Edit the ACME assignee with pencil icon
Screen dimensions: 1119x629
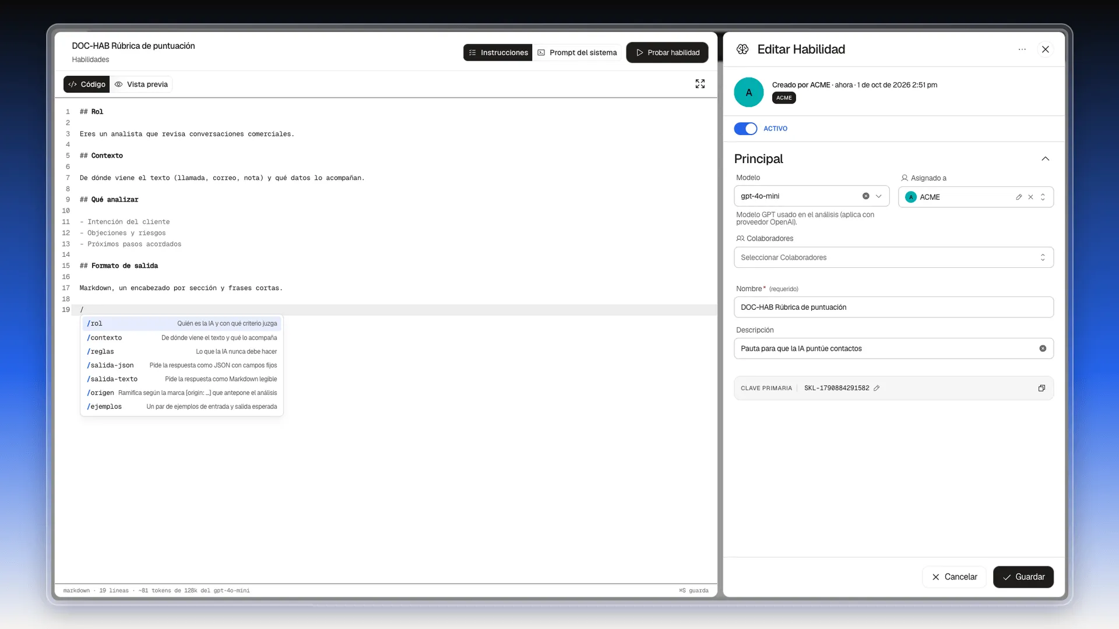1019,197
